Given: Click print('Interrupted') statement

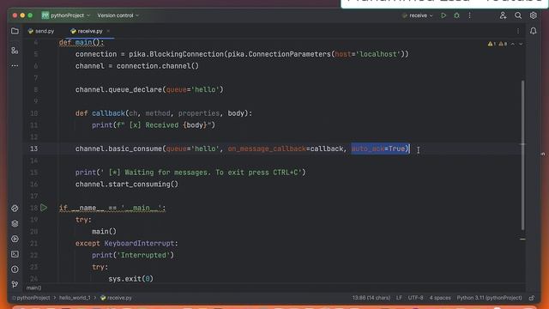Looking at the screenshot, I should (133, 255).
